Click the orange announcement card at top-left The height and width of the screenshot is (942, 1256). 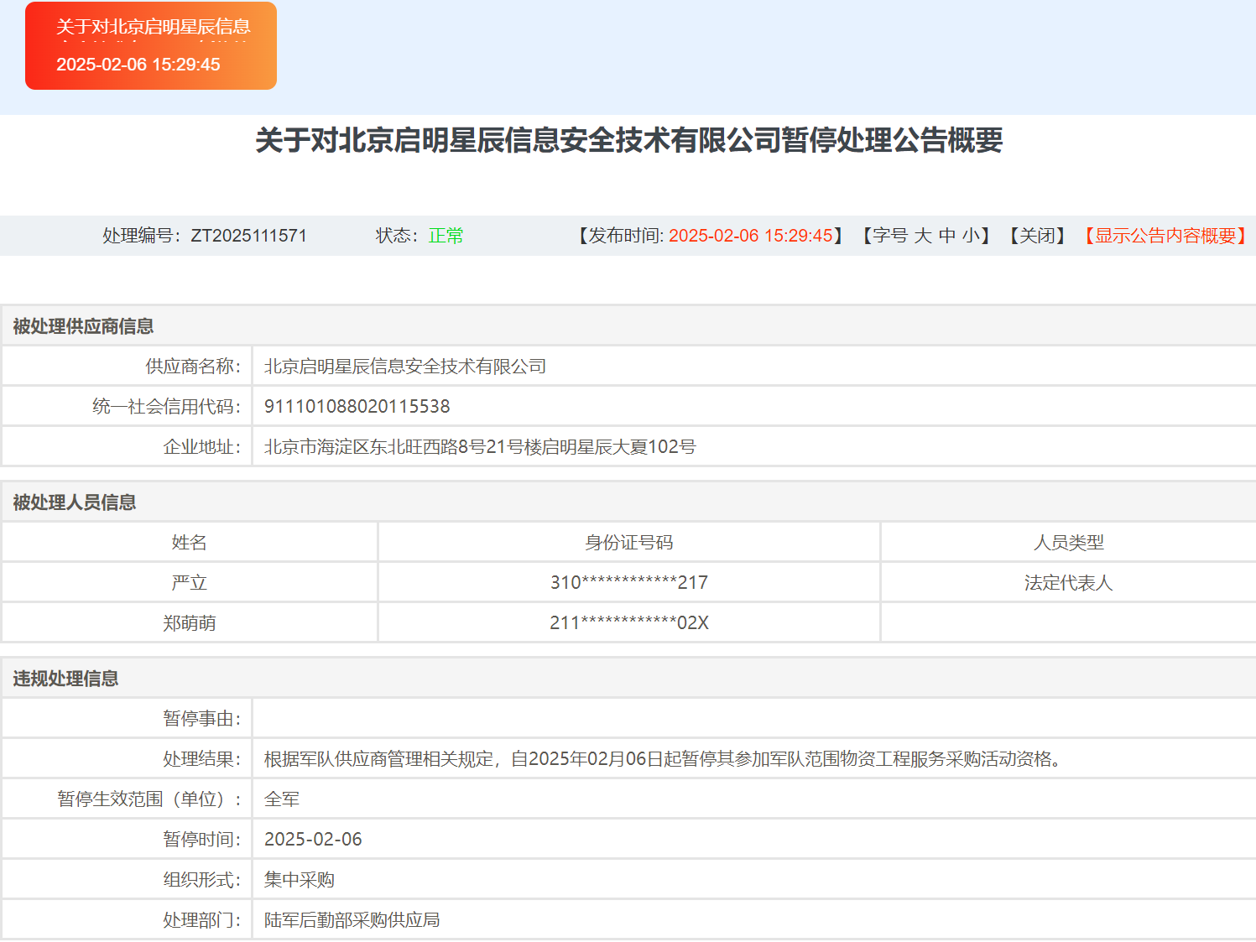tap(151, 46)
